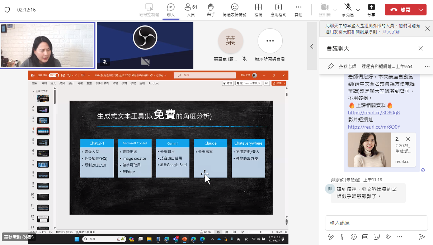This screenshot has height=245, width=433.
Task: Open 動畫 tab in shared PowerPoint
Action: (89, 83)
